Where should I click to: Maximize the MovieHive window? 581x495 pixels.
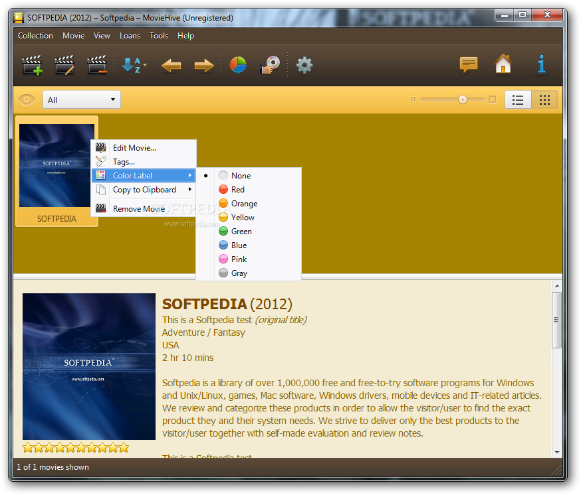[523, 15]
